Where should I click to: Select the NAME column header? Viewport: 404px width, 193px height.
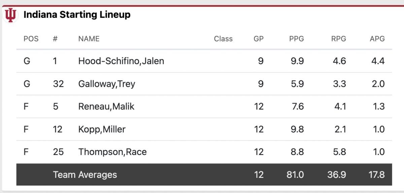click(89, 39)
